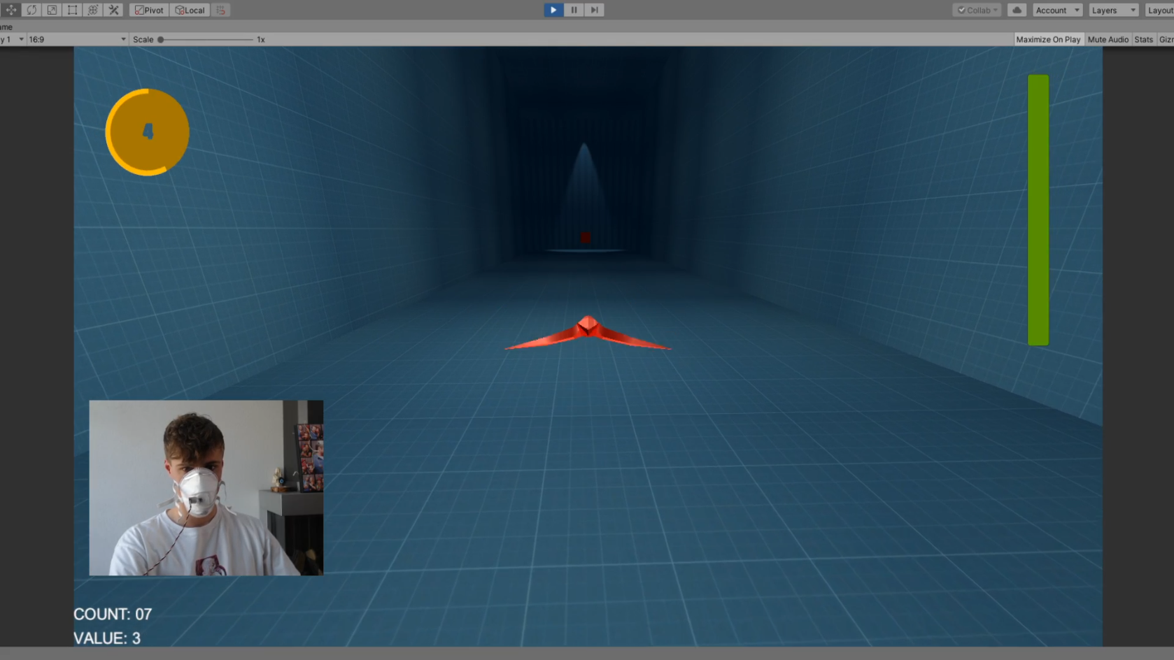Click the red paper plane
This screenshot has width=1174, height=660.
[588, 333]
